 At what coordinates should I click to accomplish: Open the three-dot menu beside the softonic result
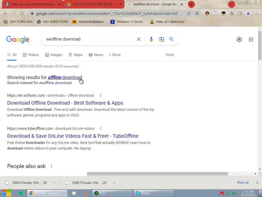[100, 95]
